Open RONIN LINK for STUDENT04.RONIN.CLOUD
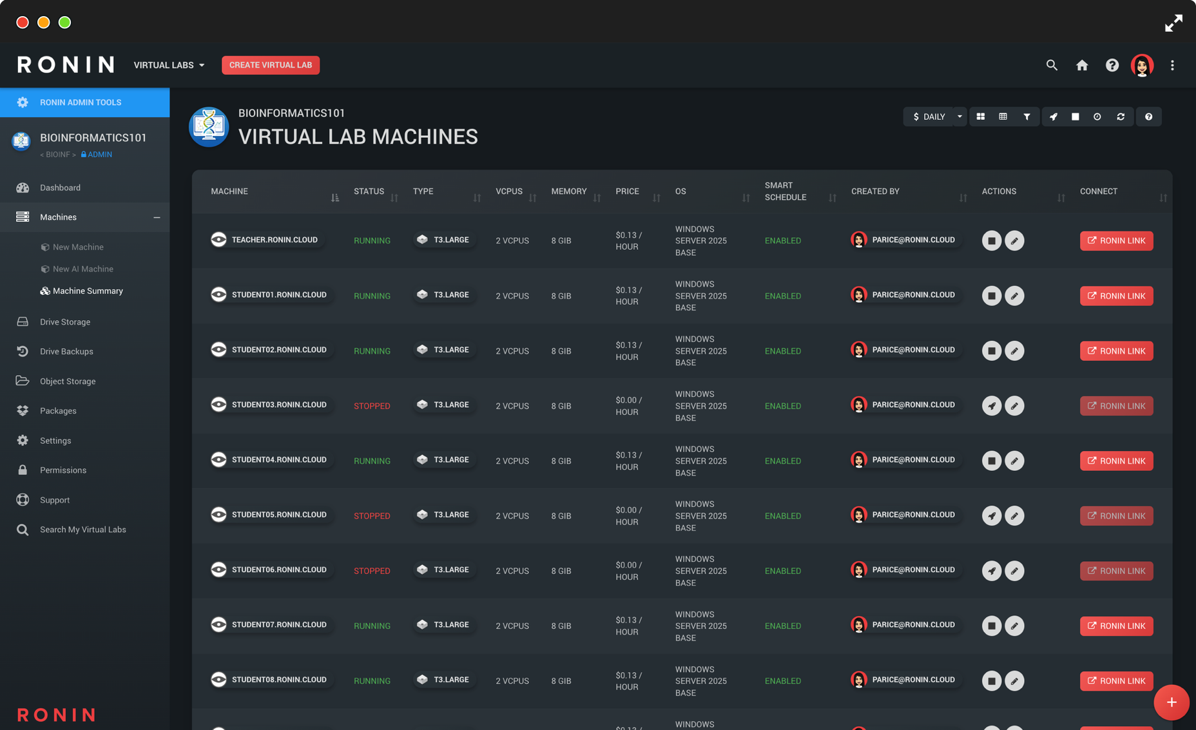Image resolution: width=1196 pixels, height=730 pixels. 1116,461
